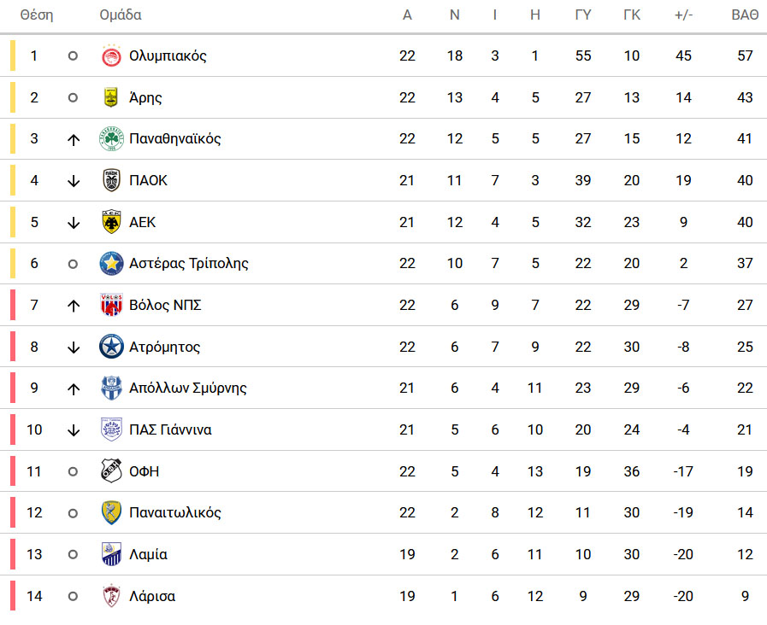This screenshot has width=767, height=625.
Task: Click the Άρης club logo
Action: (x=111, y=97)
